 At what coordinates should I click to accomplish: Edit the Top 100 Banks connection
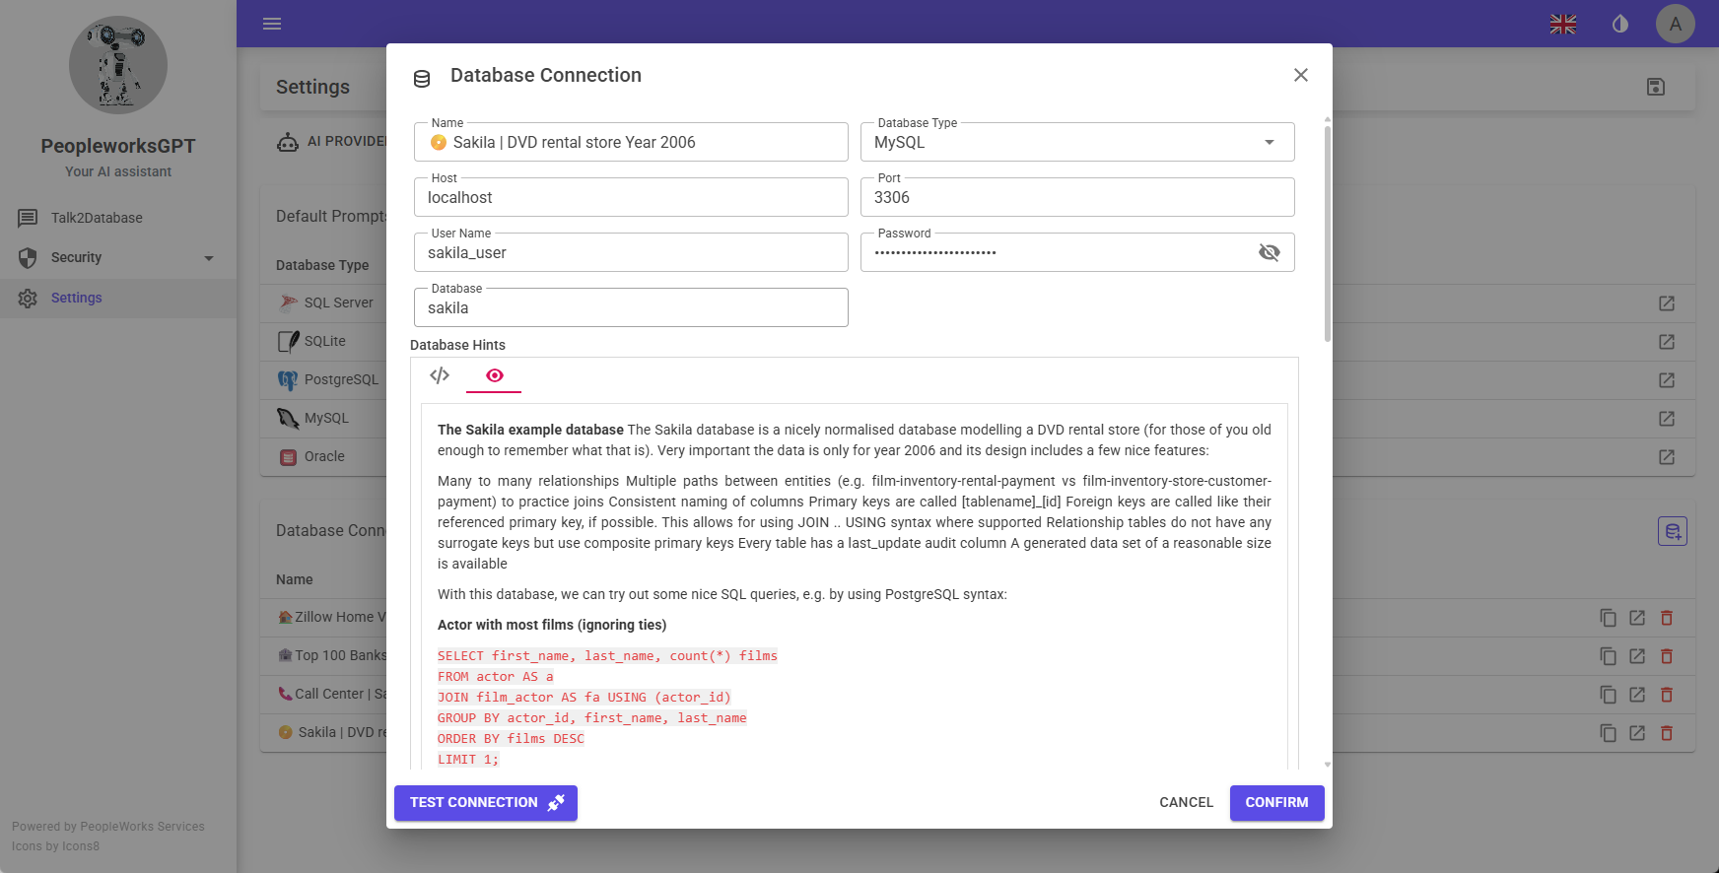click(x=1637, y=656)
